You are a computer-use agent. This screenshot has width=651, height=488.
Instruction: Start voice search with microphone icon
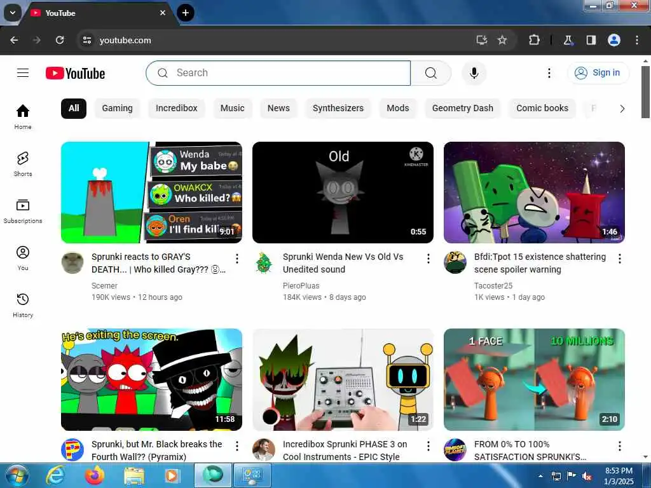pos(474,73)
